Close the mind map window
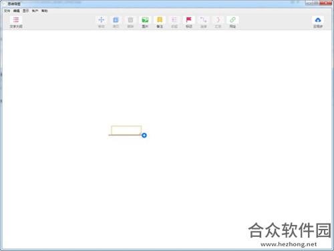Image resolution: width=334 pixels, height=251 pixels. tap(325, 3)
